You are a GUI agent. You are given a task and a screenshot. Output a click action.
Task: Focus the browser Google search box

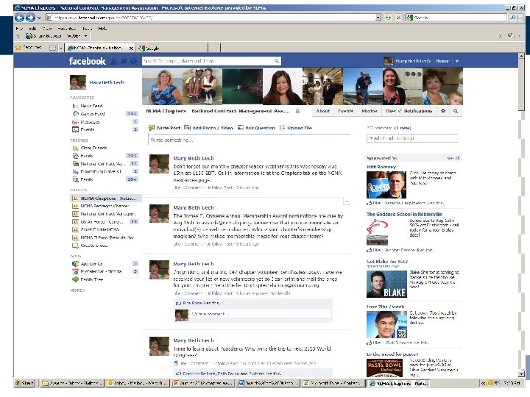(x=457, y=18)
